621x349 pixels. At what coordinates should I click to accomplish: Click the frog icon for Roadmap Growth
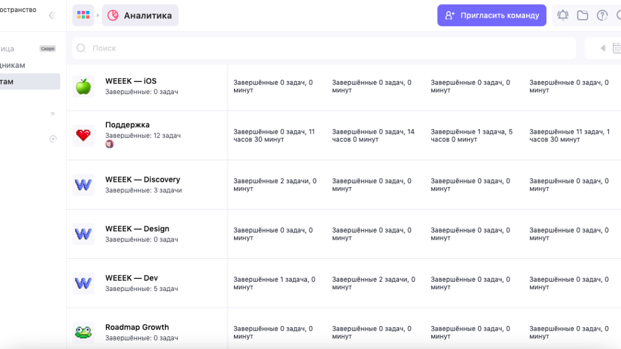[x=83, y=332]
